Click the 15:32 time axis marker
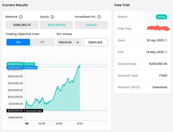Viewport: 173px width, 132px height. pyautogui.click(x=80, y=123)
